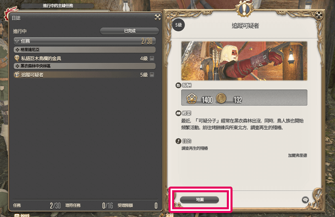Viewport: 335px width, 217px height.
Task: Click the 目的 objective exclamation icon
Action: (x=178, y=141)
